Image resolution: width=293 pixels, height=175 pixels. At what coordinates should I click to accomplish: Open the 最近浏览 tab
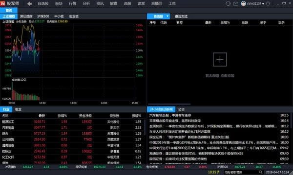click(181, 17)
